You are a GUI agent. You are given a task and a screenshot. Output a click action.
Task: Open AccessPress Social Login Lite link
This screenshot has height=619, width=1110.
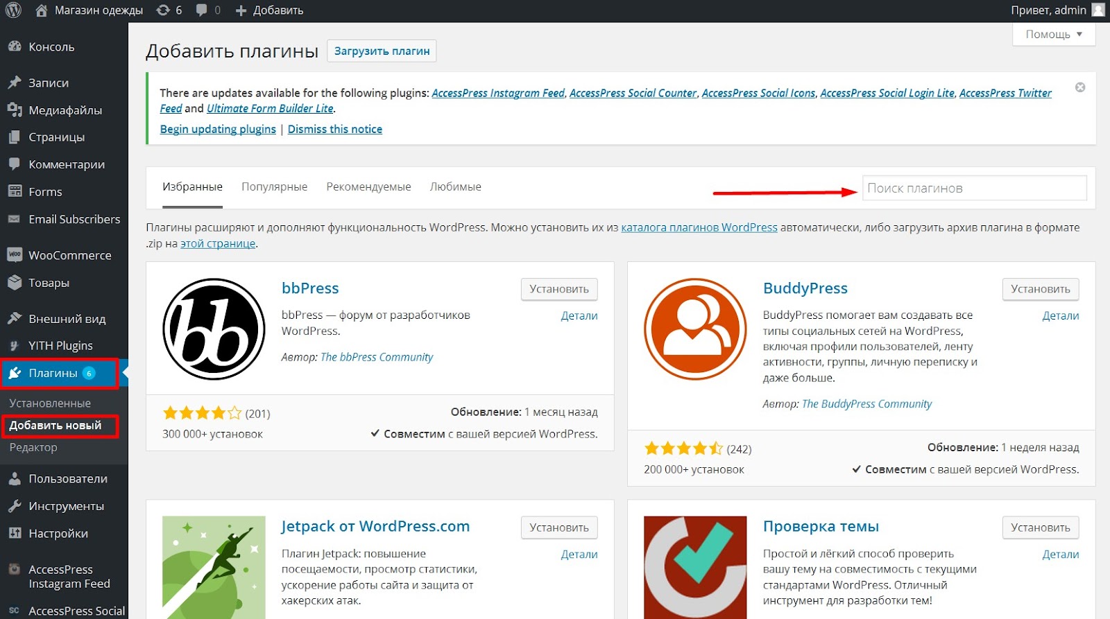pyautogui.click(x=887, y=93)
